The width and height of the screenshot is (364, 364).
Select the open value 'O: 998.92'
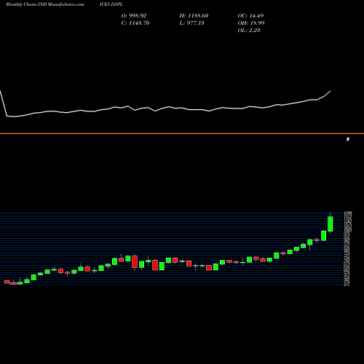134,15
